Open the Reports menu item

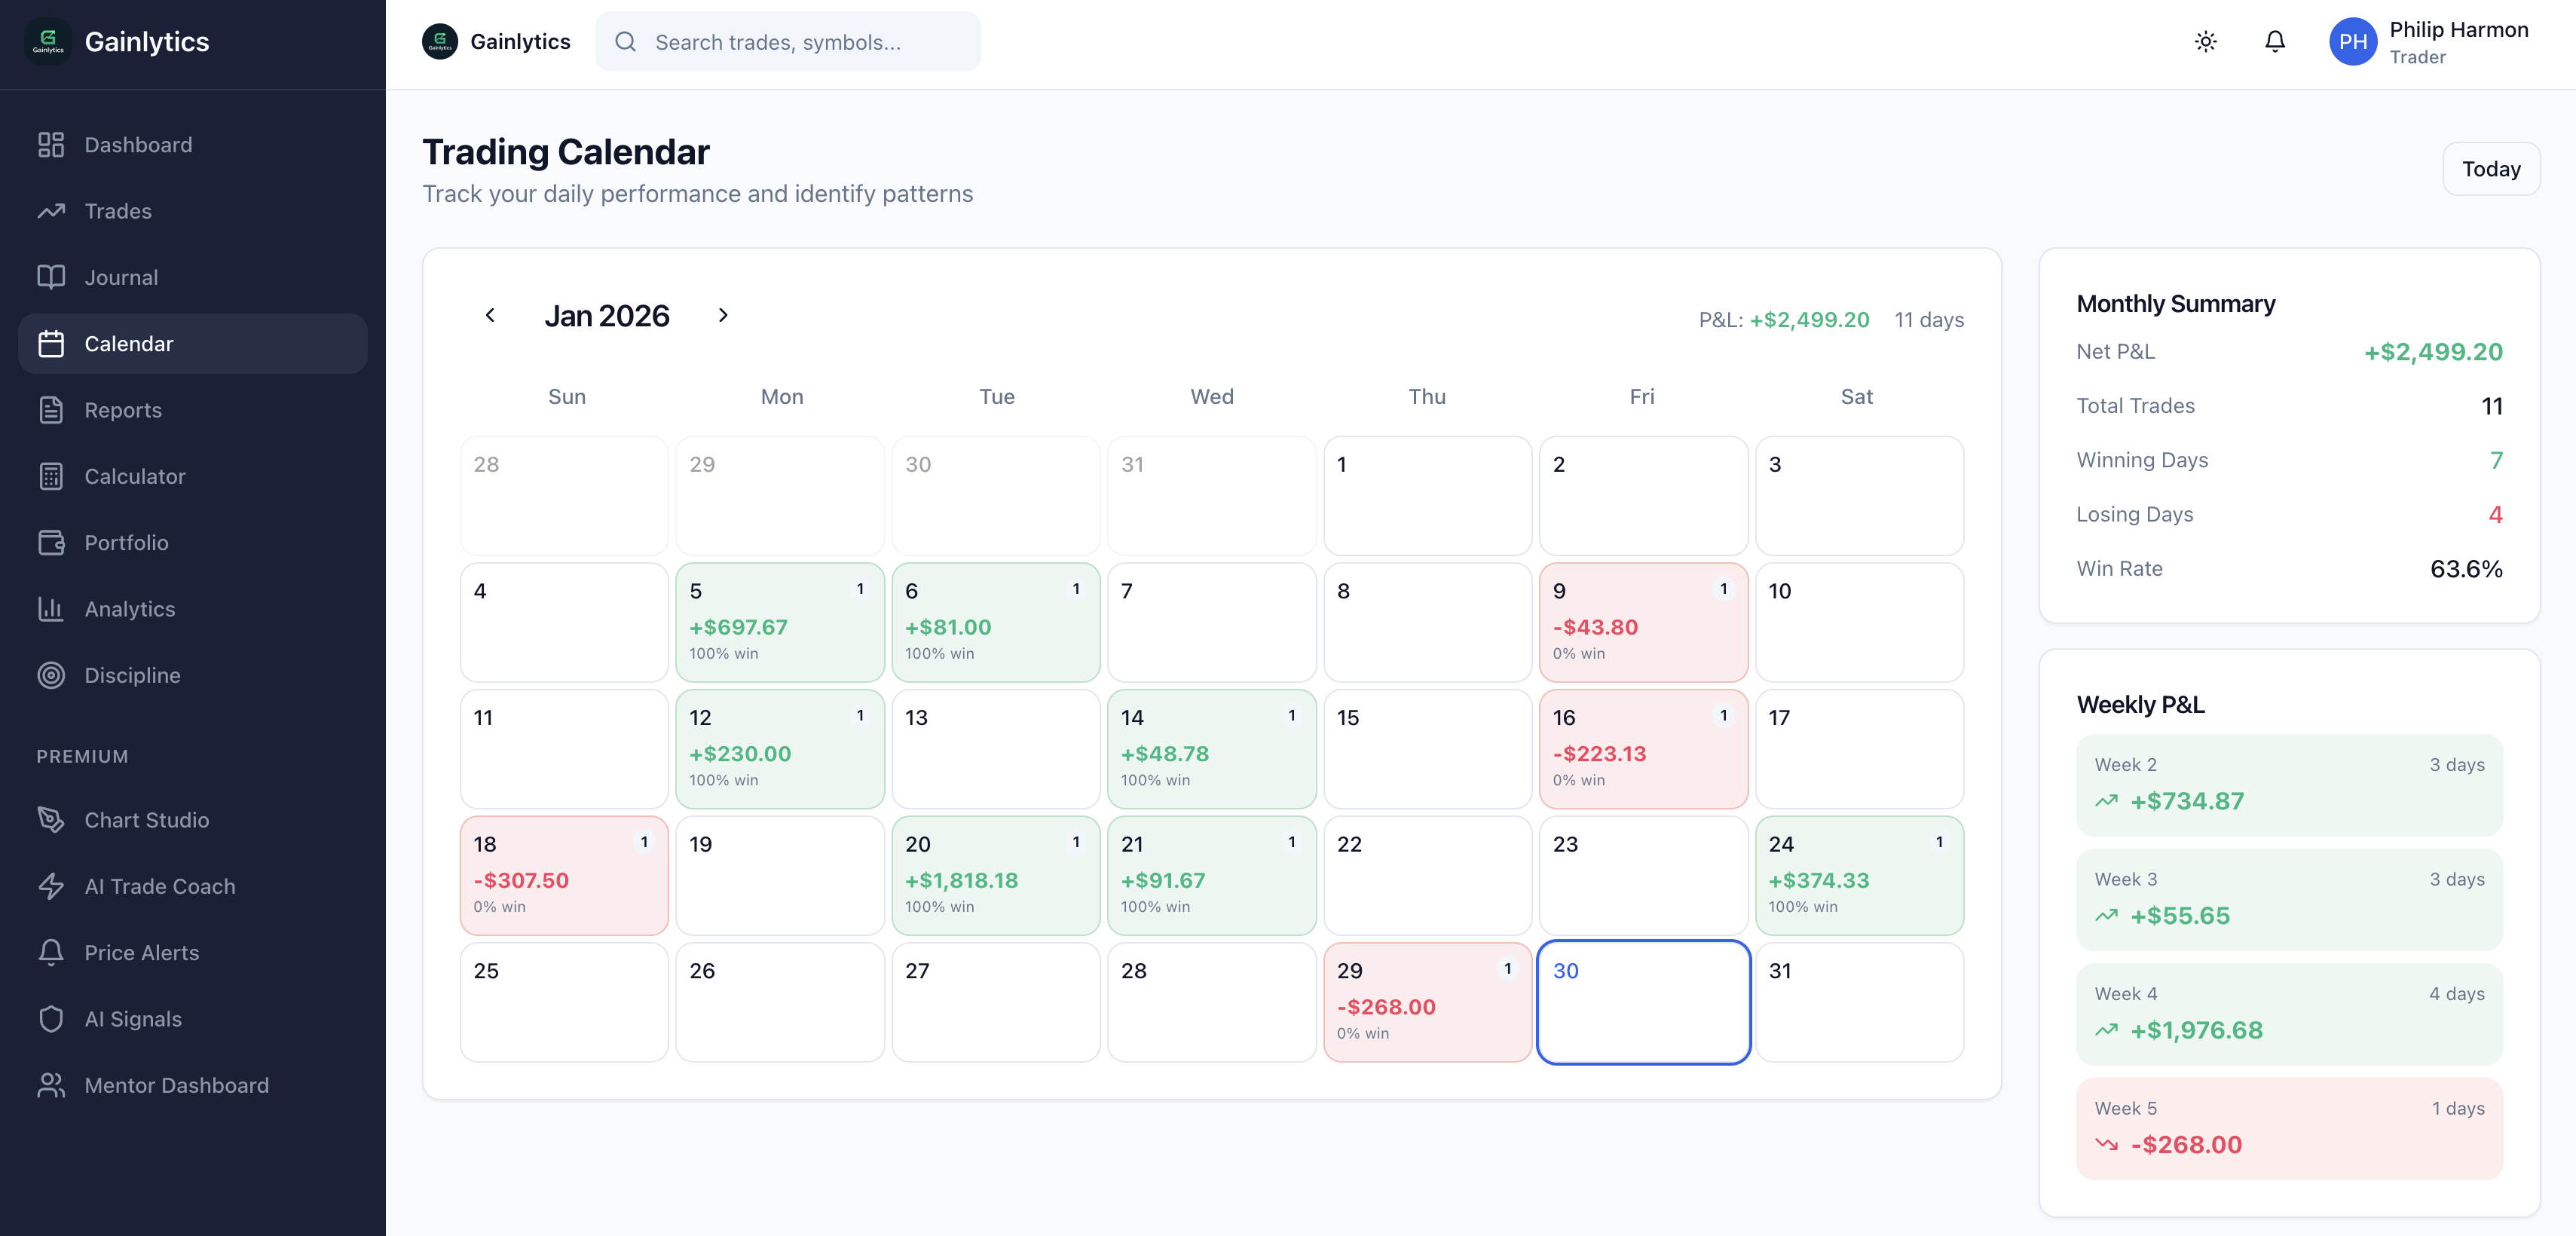point(123,410)
